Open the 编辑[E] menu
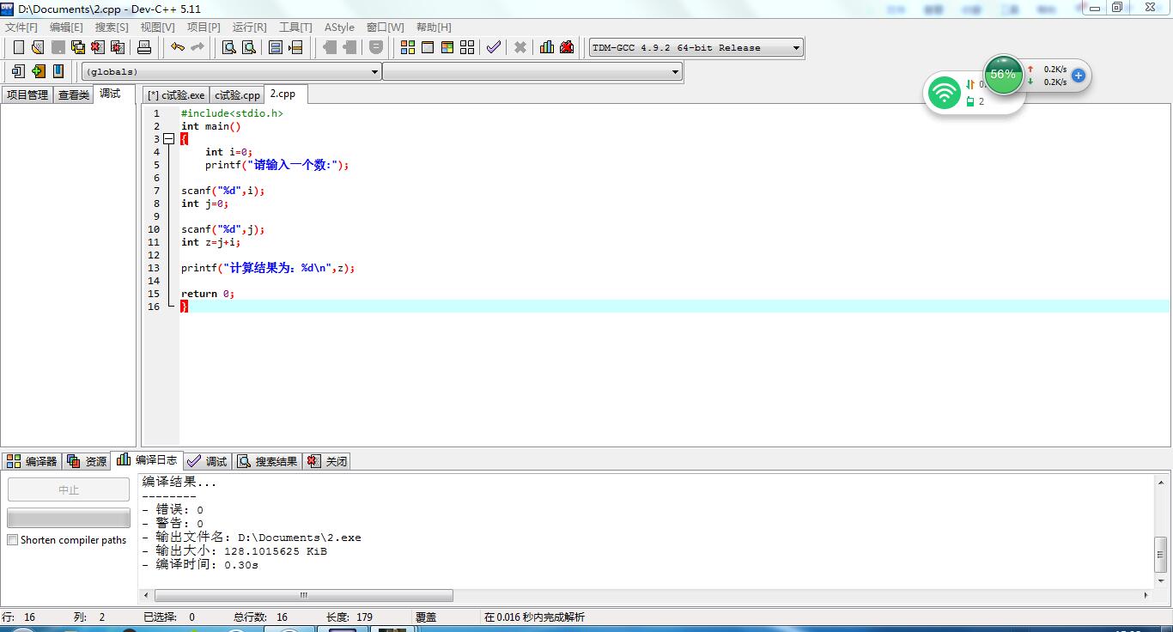The height and width of the screenshot is (632, 1173). [x=66, y=27]
